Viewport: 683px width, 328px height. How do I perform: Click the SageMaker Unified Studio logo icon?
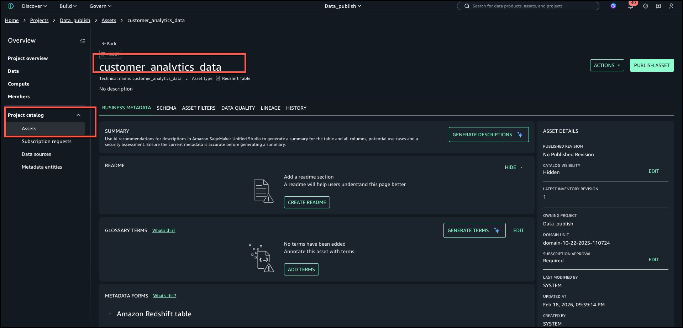(x=11, y=6)
